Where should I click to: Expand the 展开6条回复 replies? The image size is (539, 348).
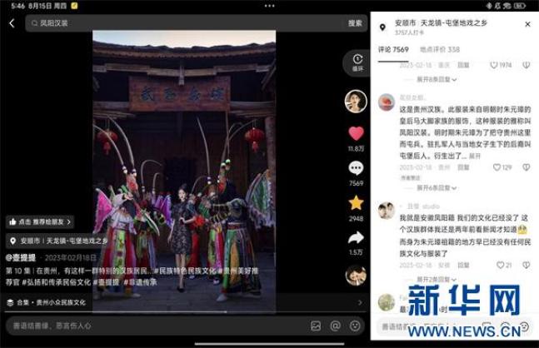[432, 188]
